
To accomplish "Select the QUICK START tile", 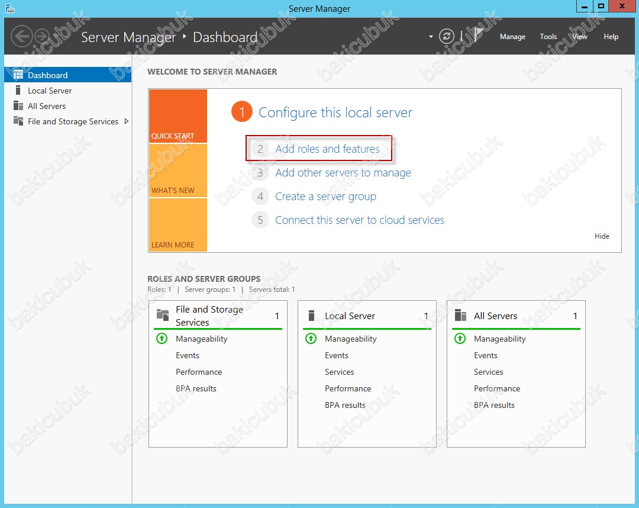I will 178,116.
